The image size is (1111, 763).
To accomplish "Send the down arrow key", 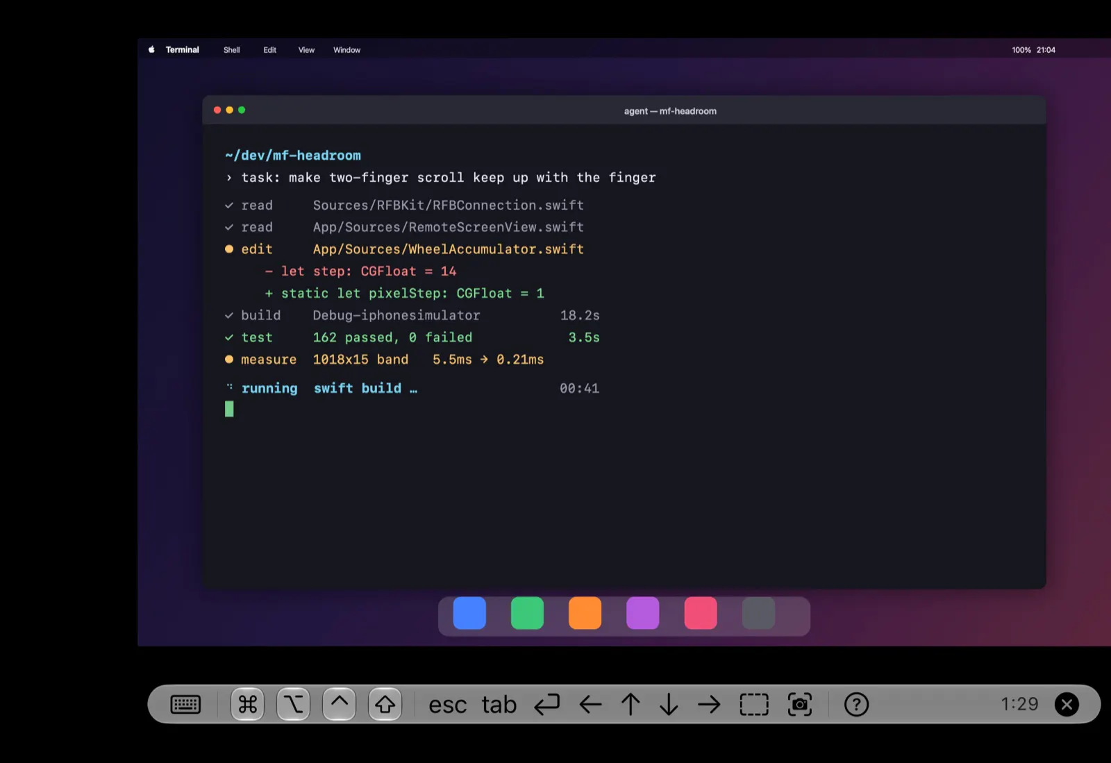I will [x=669, y=705].
